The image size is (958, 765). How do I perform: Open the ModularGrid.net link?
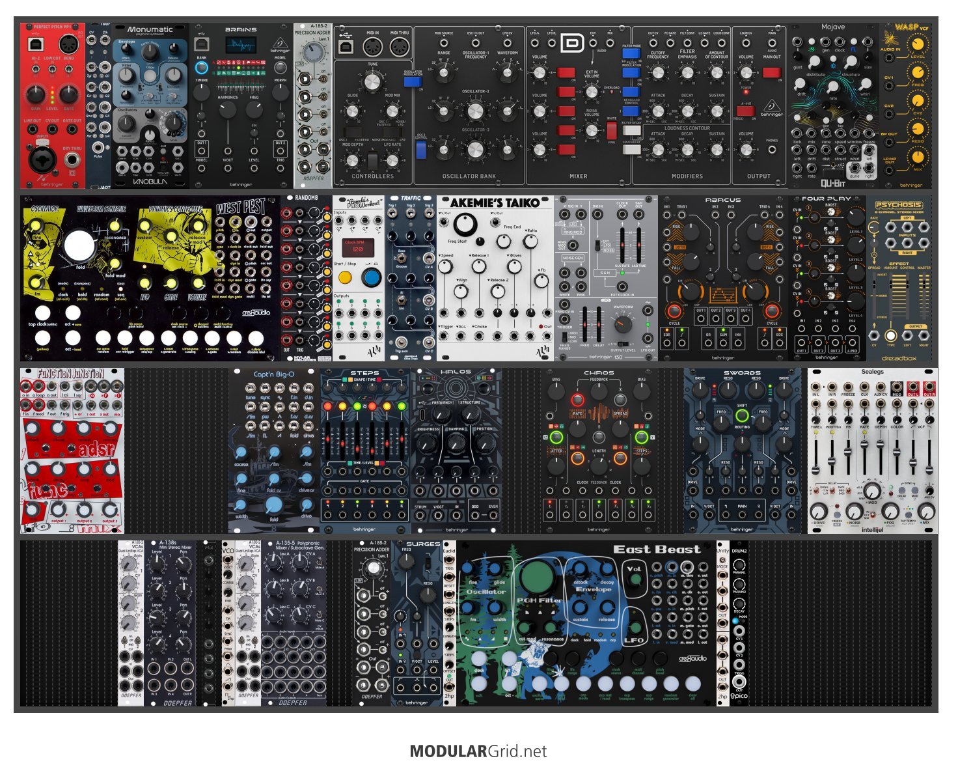478,751
